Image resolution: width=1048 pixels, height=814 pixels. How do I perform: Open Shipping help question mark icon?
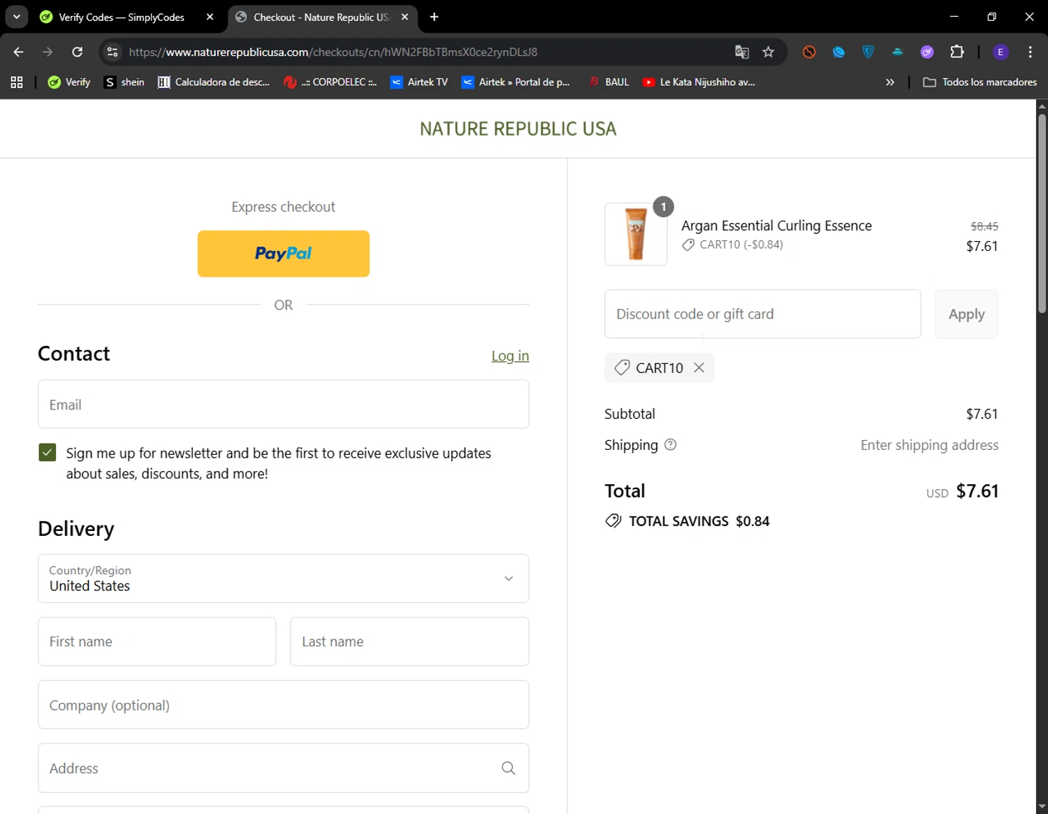tap(670, 444)
